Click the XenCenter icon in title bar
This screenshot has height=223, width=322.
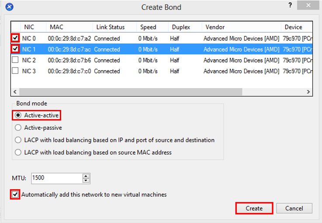(x=9, y=7)
